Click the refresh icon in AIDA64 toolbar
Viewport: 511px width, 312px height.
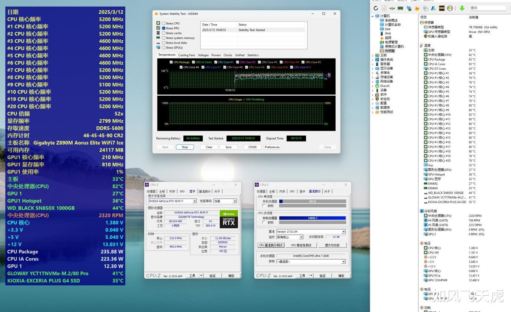click(x=376, y=8)
